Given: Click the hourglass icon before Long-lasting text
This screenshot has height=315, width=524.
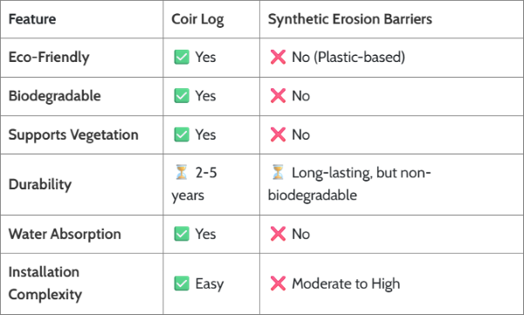Looking at the screenshot, I should tap(278, 172).
